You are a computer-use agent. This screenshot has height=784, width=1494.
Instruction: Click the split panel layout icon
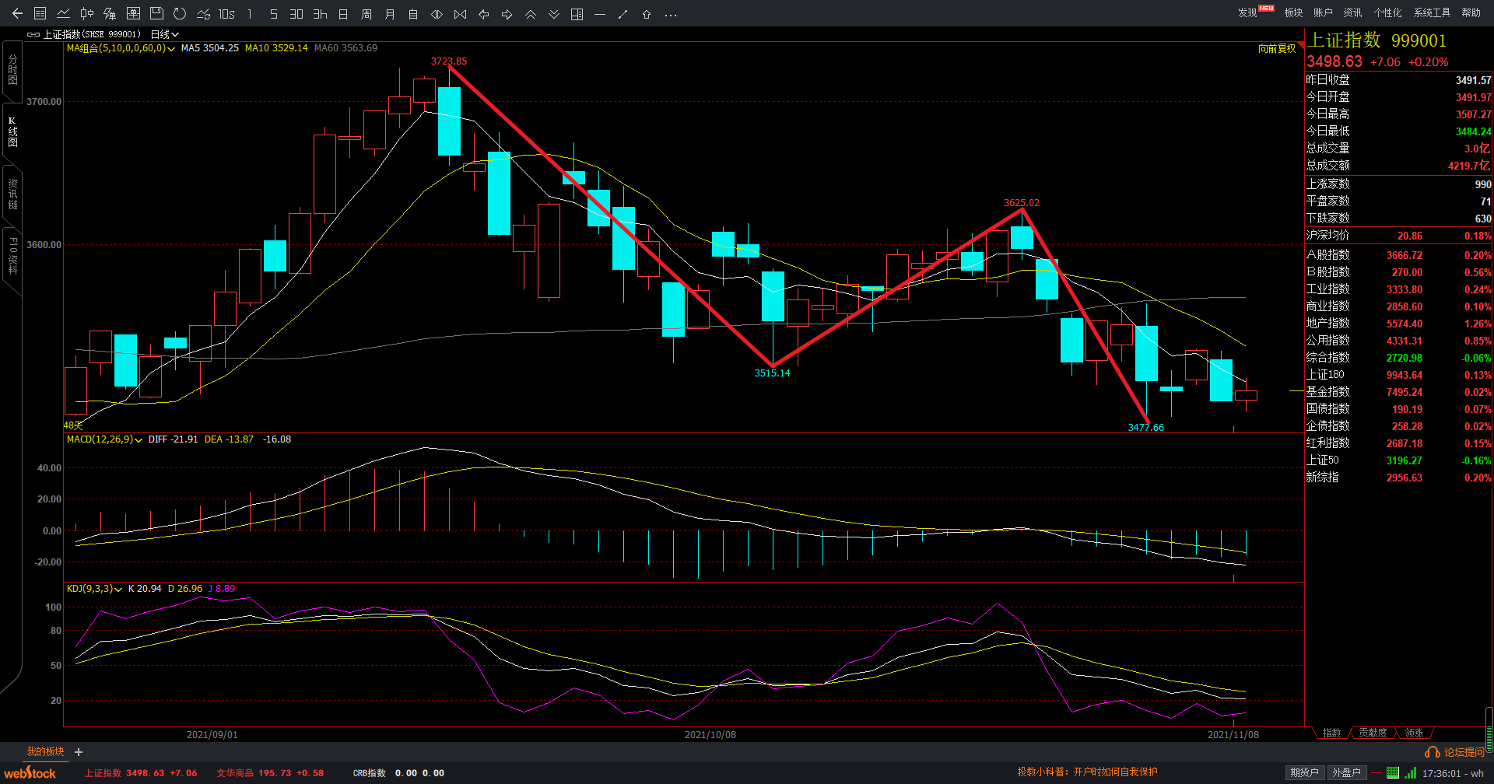[x=577, y=14]
